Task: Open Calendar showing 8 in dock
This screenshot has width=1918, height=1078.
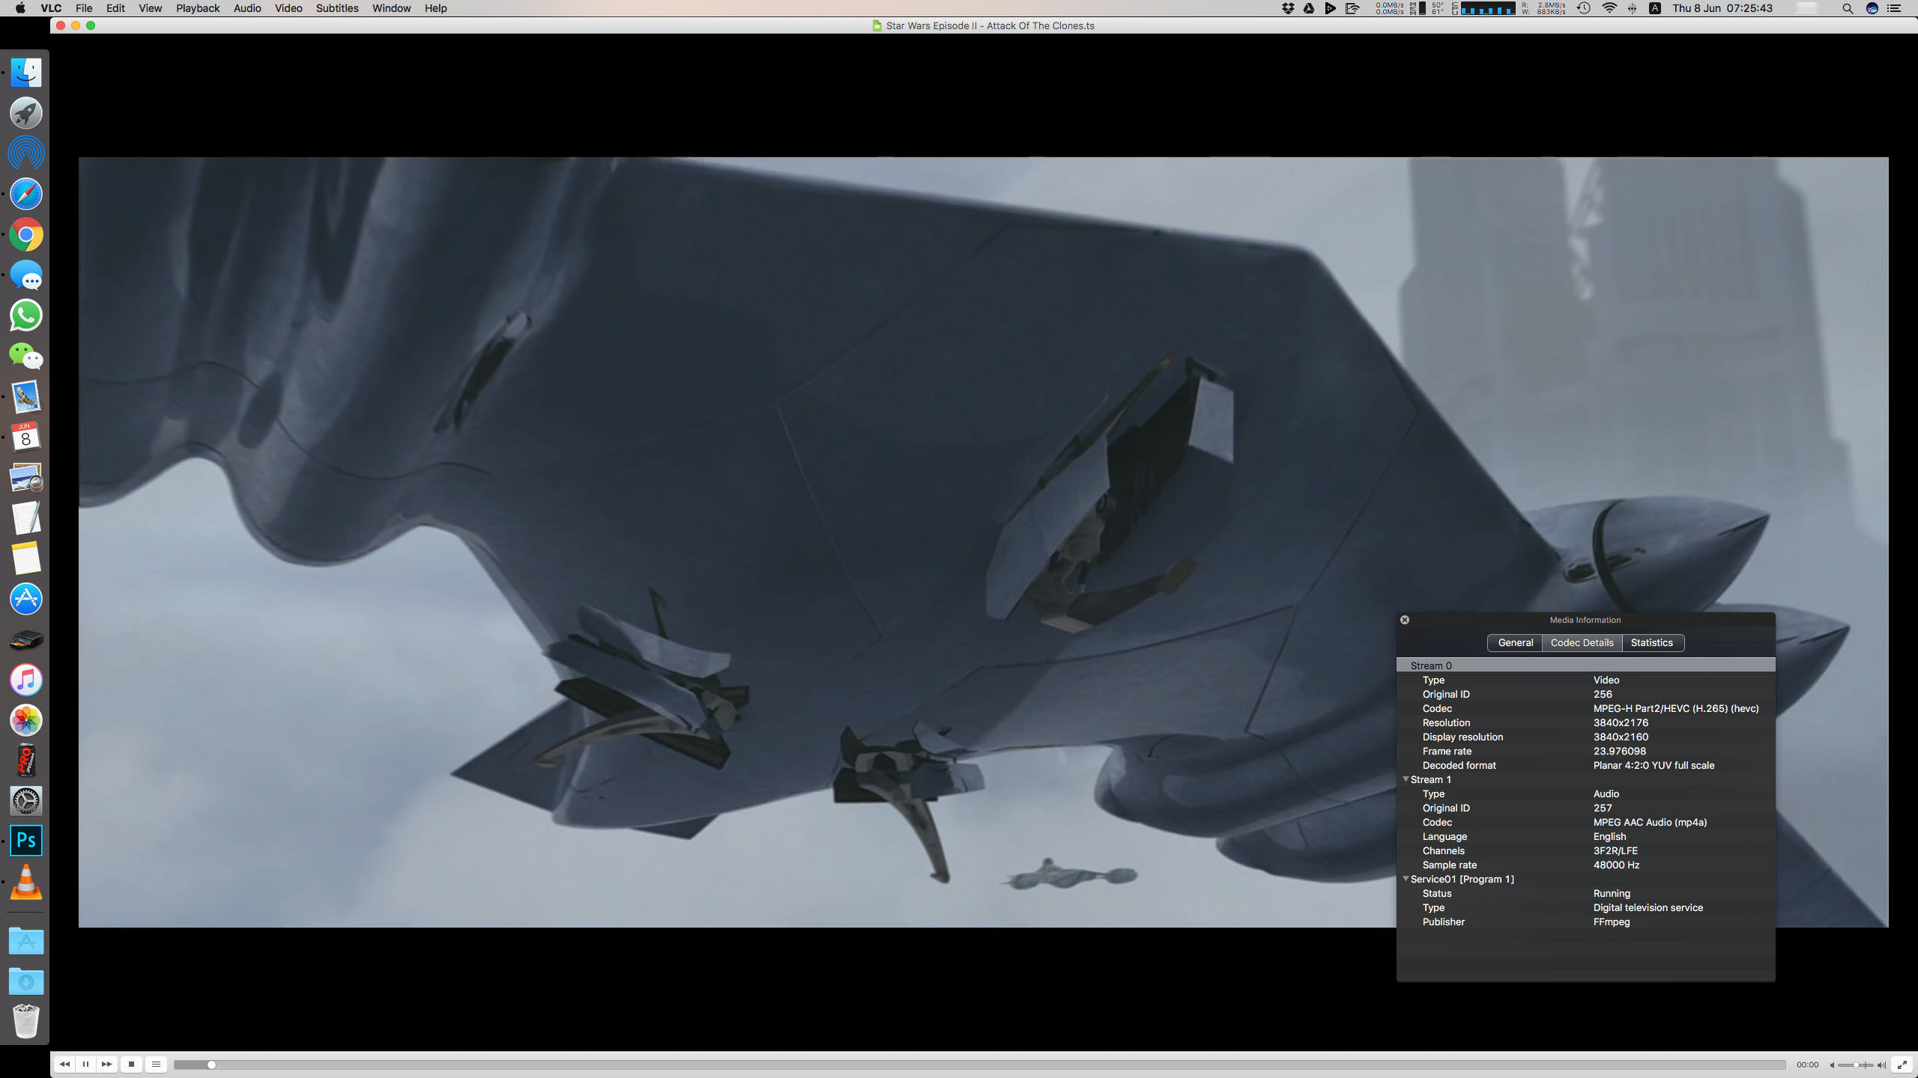Action: [x=25, y=436]
